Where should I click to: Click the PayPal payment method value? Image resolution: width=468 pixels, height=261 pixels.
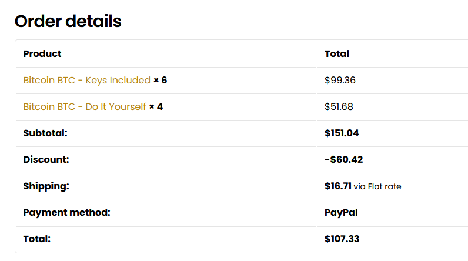pos(341,213)
